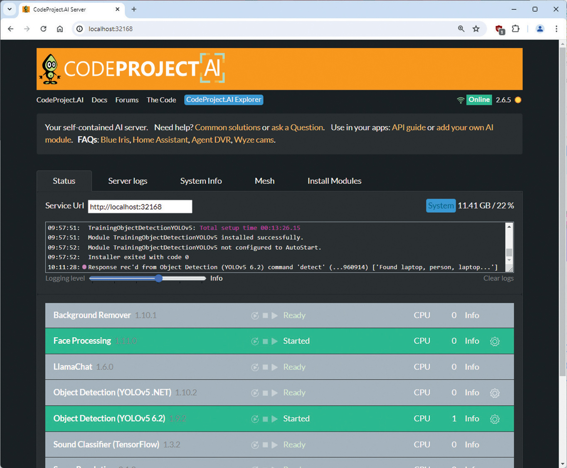
Task: Click gear icon on Object Detection (YOLOv5 6.2)
Action: (494, 419)
